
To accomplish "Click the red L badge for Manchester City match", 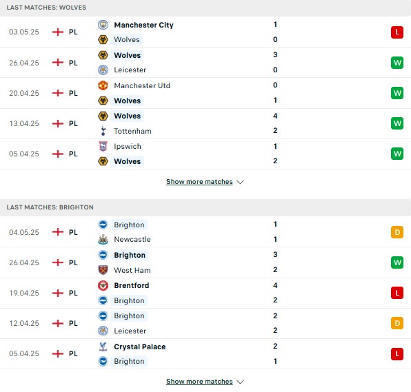I will (397, 32).
